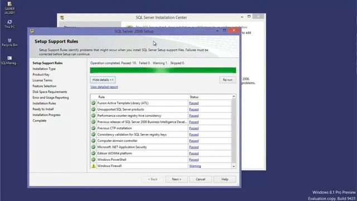
Task: Click the Windows PowerShell rule name
Action: point(112,160)
